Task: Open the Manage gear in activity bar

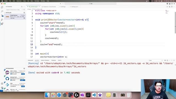Action: click(2, 88)
